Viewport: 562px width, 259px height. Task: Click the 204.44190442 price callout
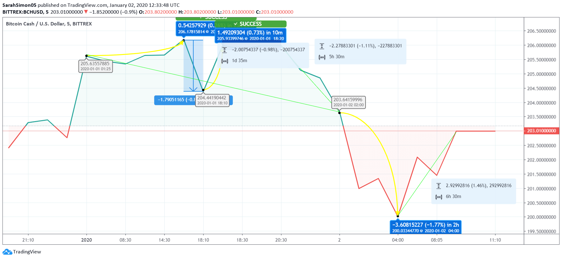(x=212, y=100)
